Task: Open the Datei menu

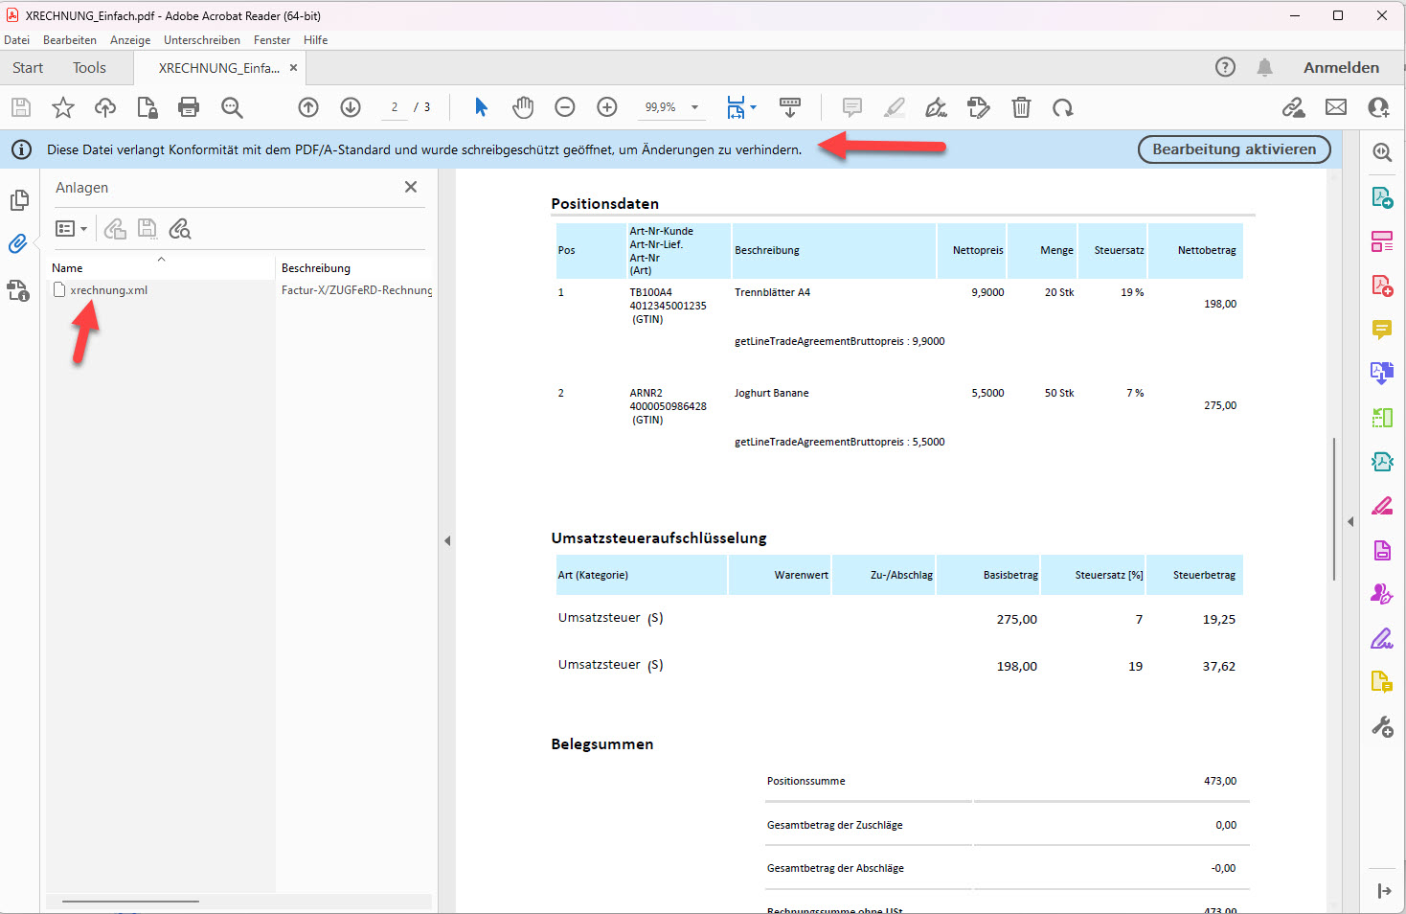Action: [x=17, y=40]
